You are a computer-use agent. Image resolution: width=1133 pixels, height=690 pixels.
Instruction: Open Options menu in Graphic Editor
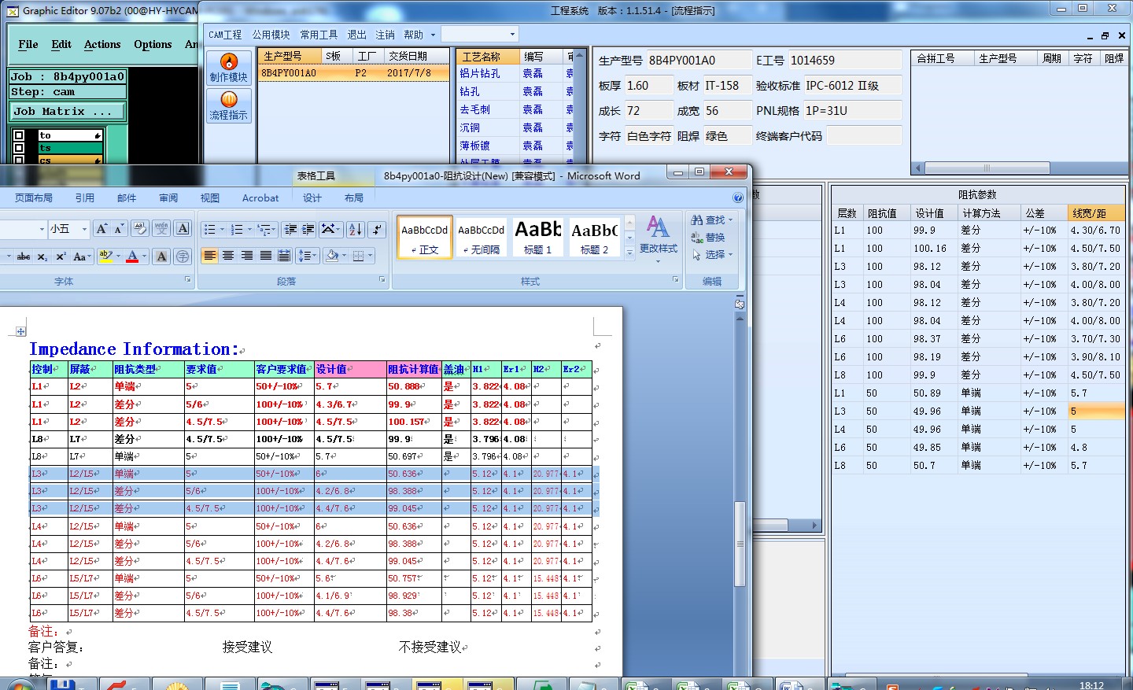pos(153,45)
